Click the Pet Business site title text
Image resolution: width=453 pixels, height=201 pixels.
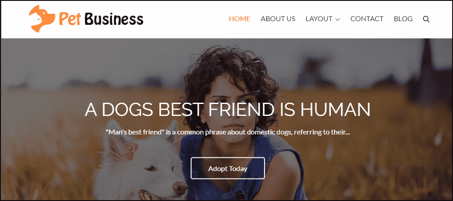coord(101,19)
